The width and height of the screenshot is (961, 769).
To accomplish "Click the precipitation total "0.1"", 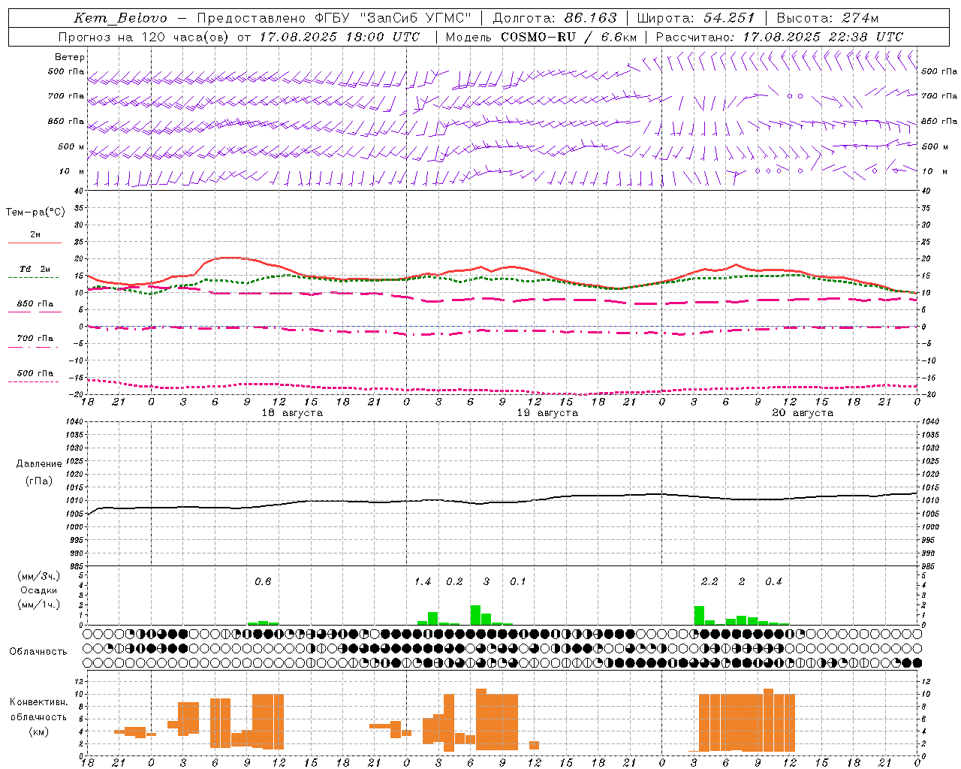I will 518,582.
